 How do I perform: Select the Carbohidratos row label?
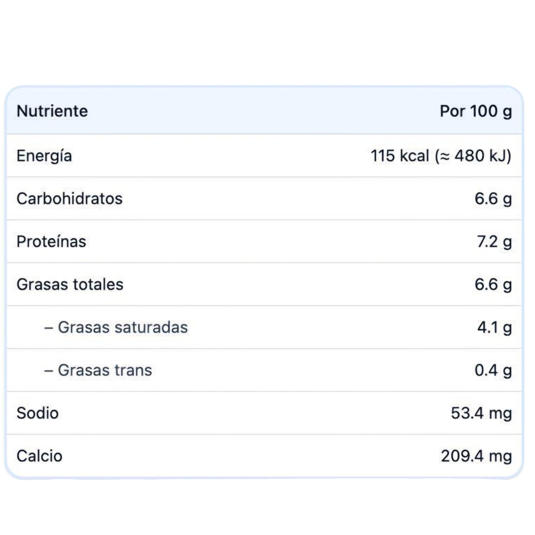click(x=69, y=199)
